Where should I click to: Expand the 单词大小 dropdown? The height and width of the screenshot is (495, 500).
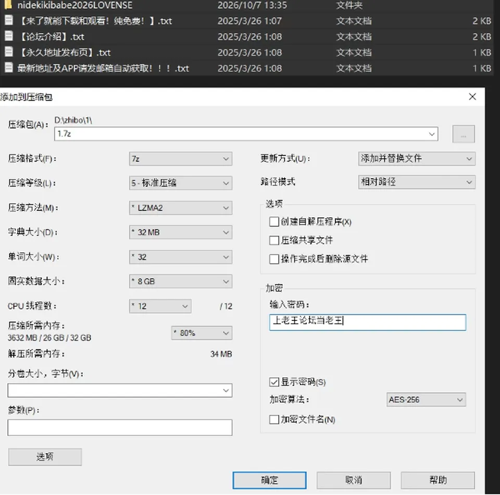181,257
